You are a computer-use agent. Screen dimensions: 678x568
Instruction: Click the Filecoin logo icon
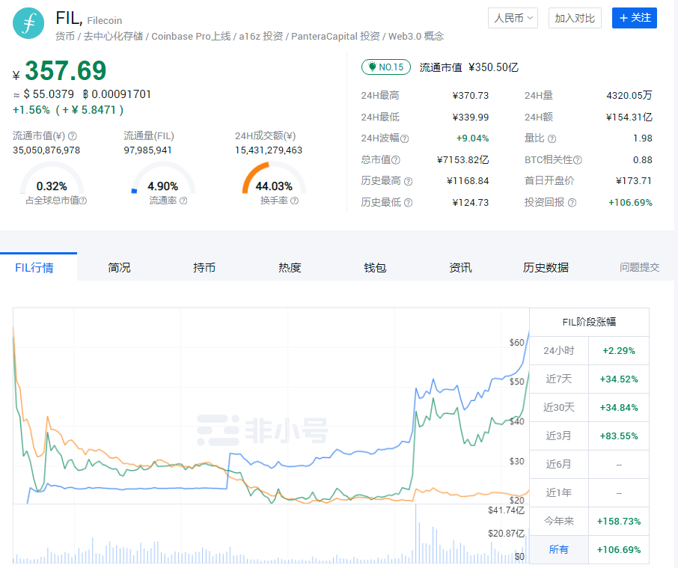pyautogui.click(x=28, y=23)
